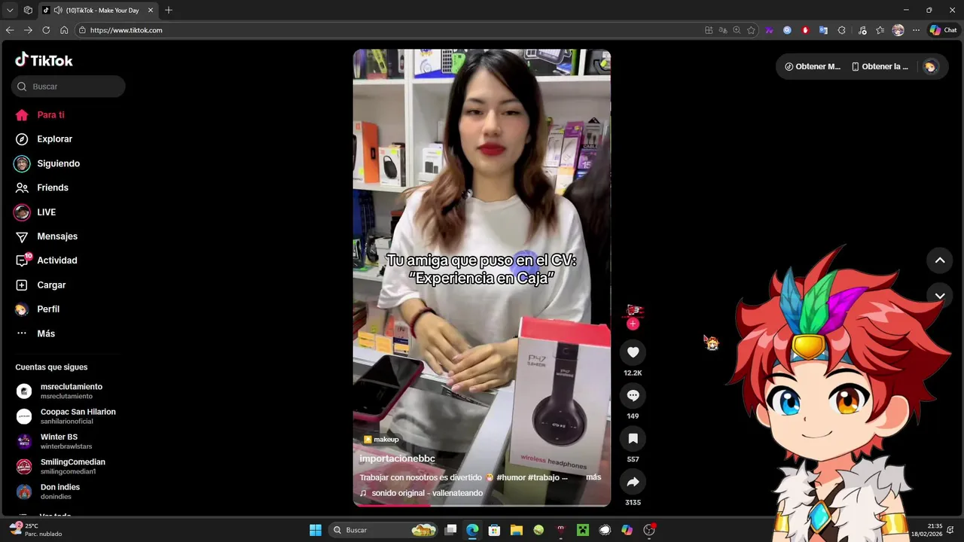Open the browser Settings and more menu
The image size is (964, 542).
(x=916, y=30)
